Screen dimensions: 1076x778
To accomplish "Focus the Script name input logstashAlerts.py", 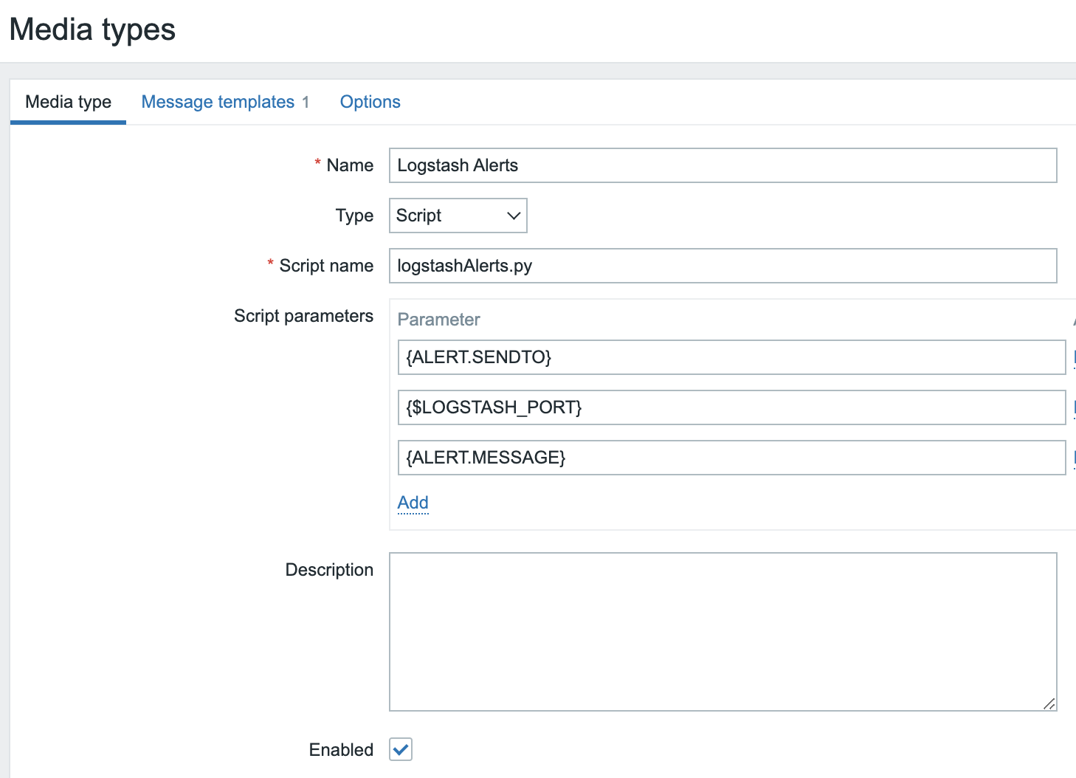I will pyautogui.click(x=722, y=266).
